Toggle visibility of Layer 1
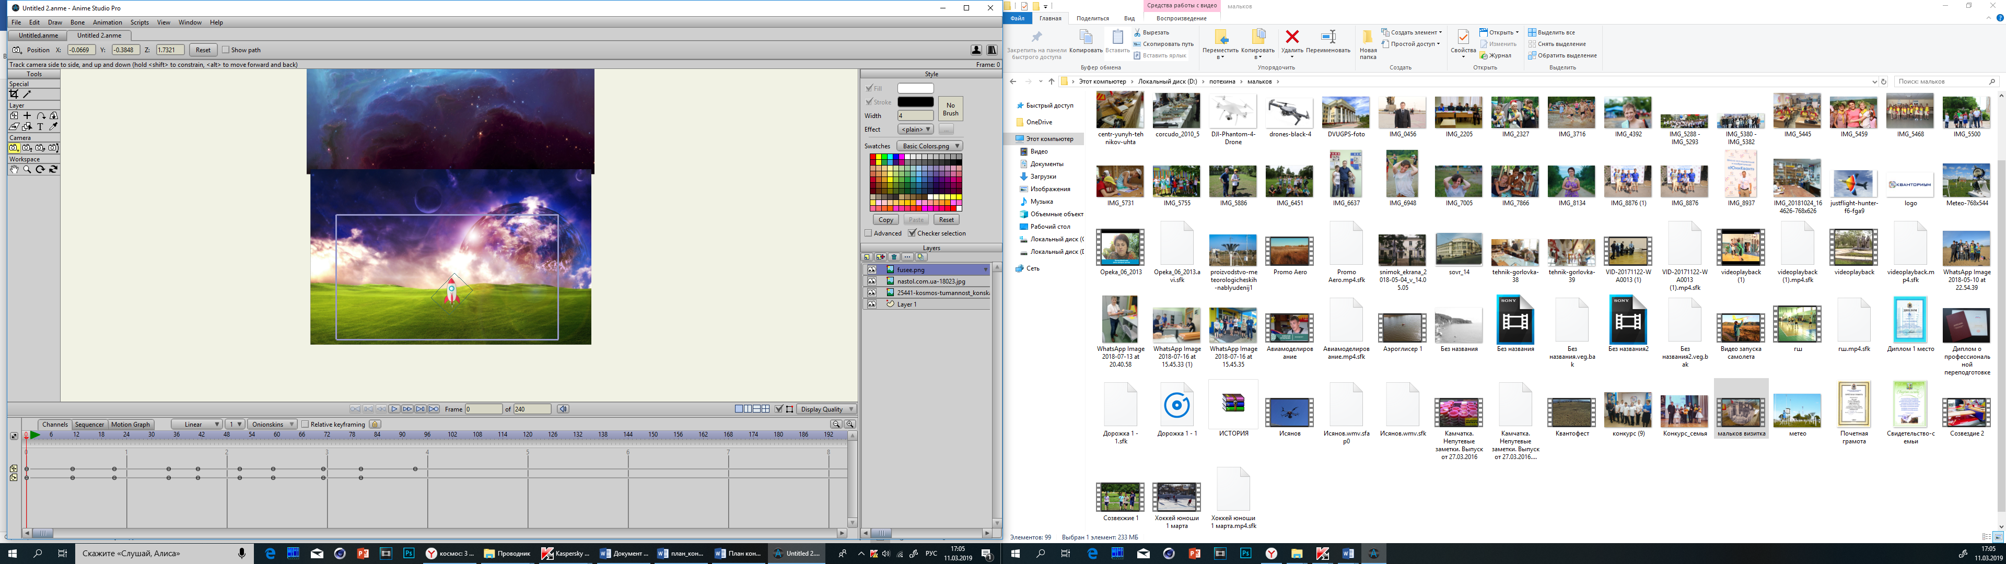 tap(872, 304)
